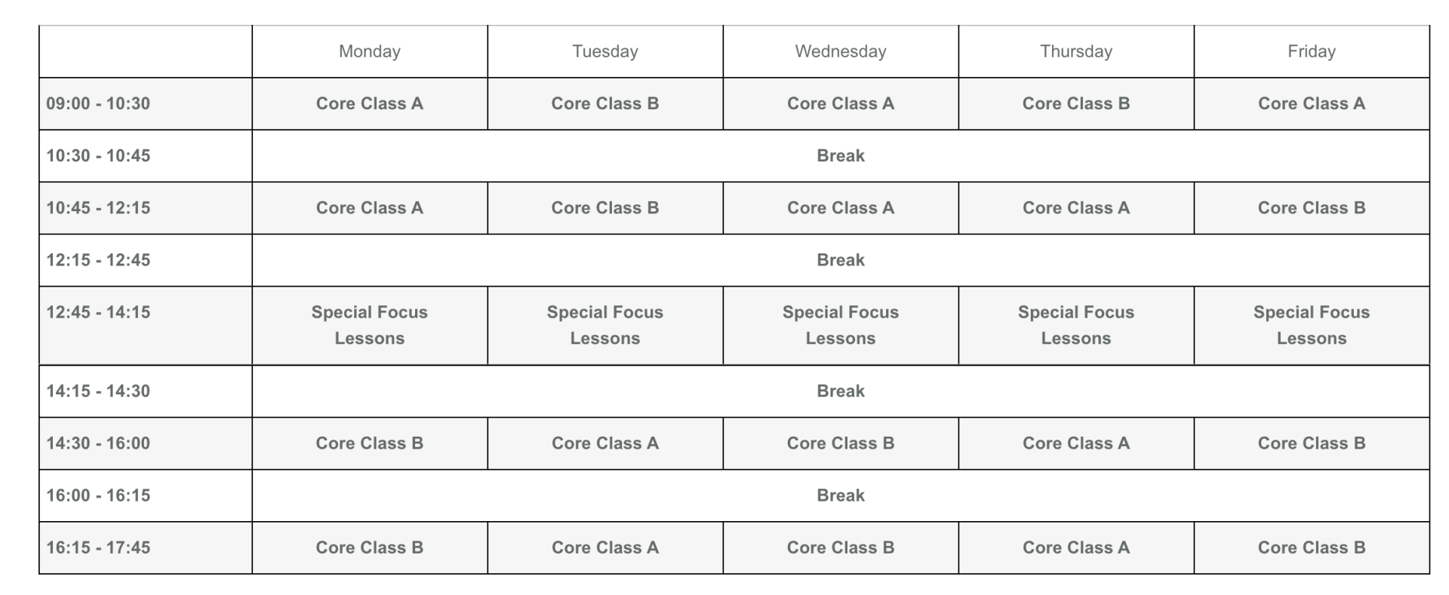
Task: Click the 09:00 - 10:30 time slot label
Action: point(98,103)
